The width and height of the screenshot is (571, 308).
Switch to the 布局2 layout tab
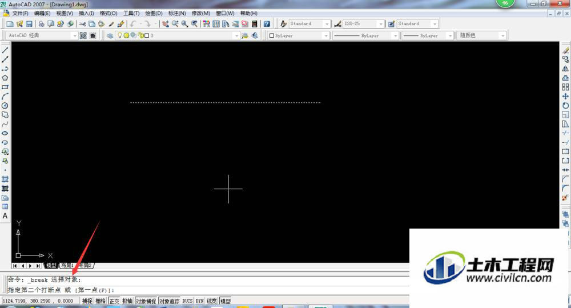[86, 265]
